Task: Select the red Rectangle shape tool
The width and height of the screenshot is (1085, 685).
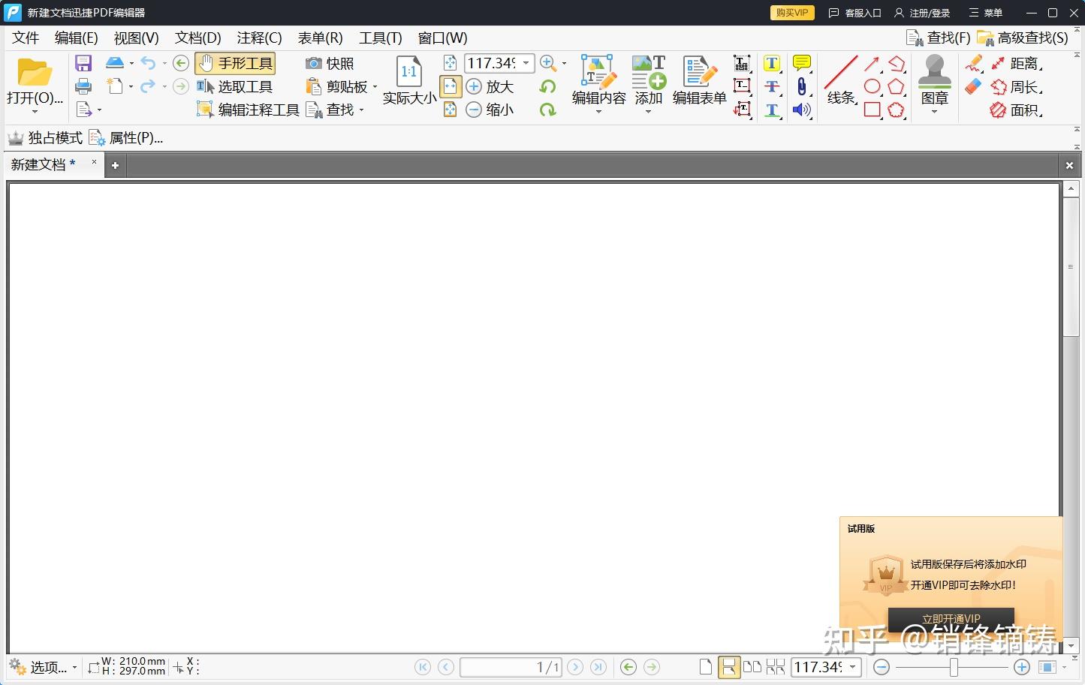Action: click(x=872, y=110)
